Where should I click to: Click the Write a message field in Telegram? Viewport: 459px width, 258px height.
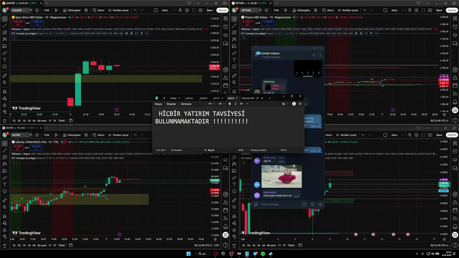point(280,205)
